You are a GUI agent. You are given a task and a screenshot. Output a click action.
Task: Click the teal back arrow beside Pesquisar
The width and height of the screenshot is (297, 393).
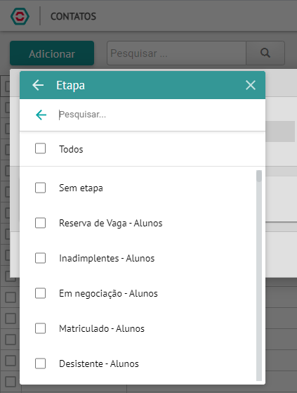(41, 115)
